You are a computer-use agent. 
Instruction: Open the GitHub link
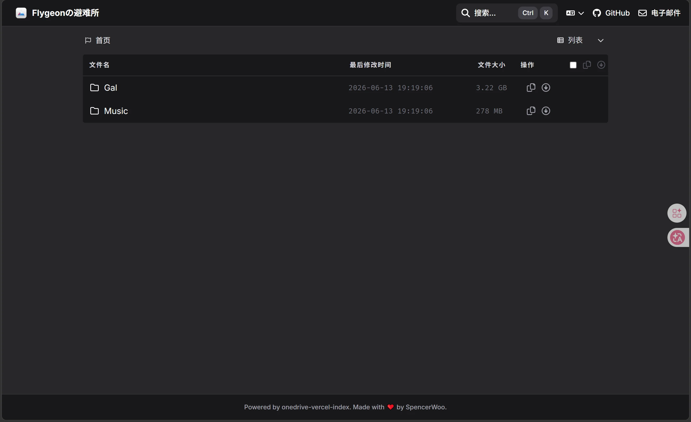(611, 13)
